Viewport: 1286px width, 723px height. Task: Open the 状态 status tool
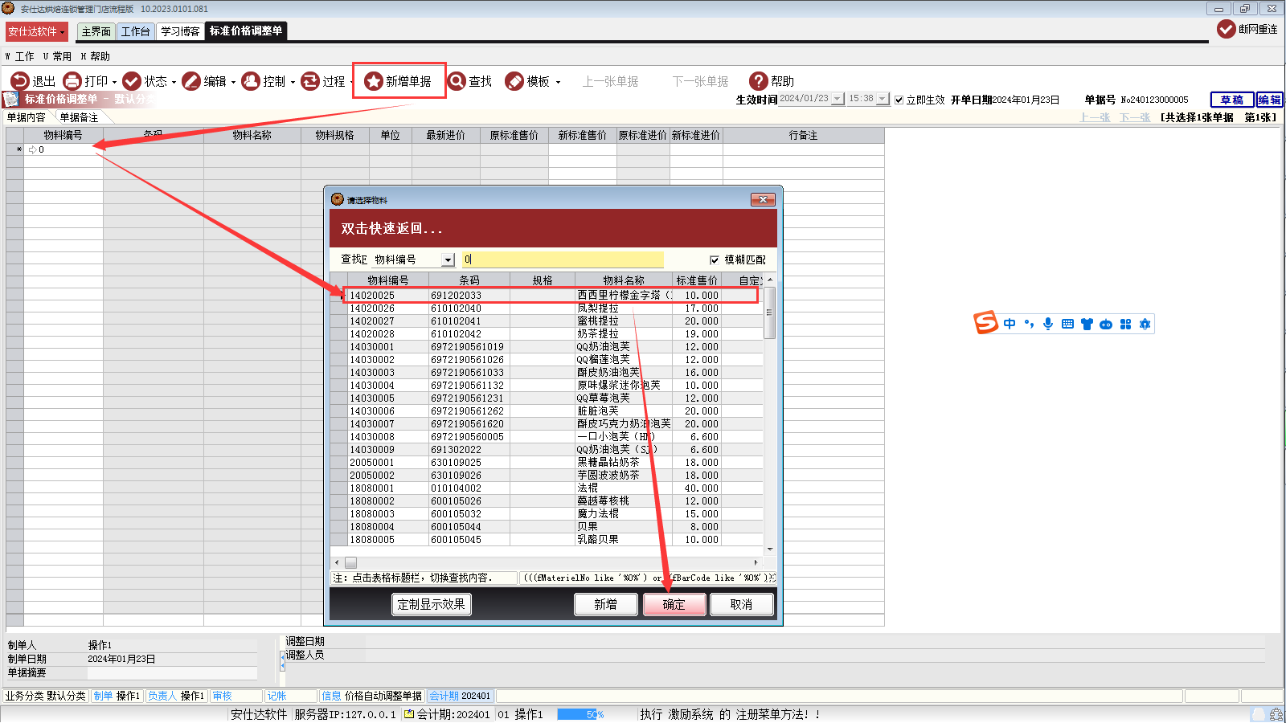click(132, 81)
